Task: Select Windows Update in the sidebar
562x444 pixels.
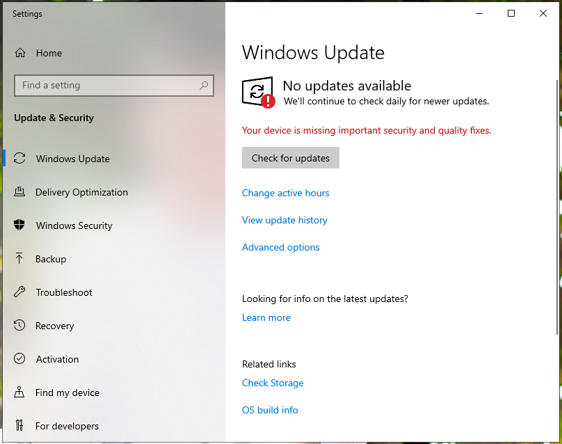Action: [114, 159]
